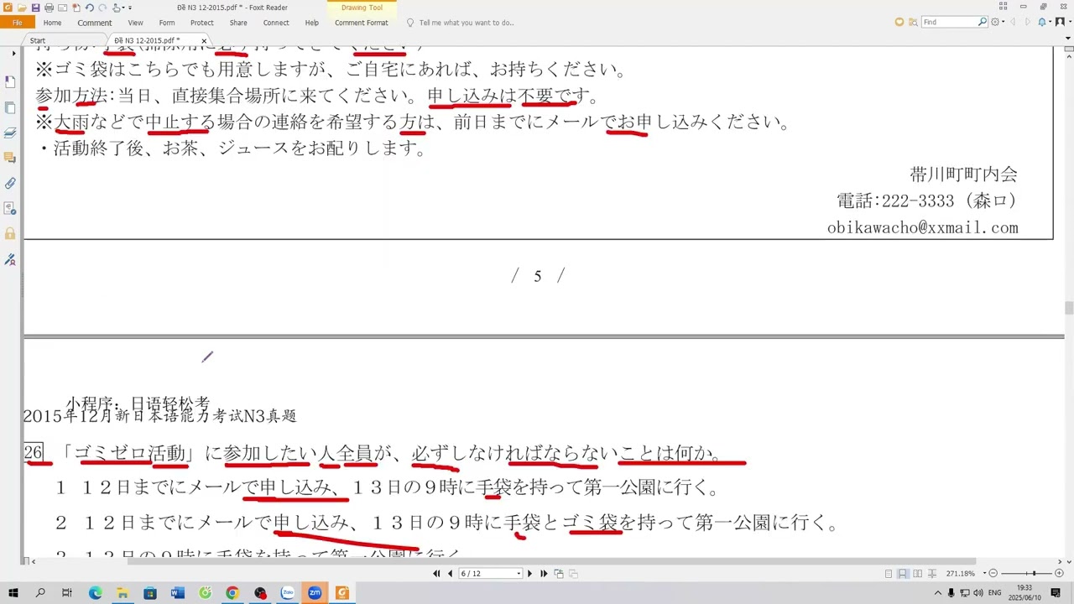Click the magnifier search icon in Find box
The image size is (1074, 604).
tap(983, 22)
